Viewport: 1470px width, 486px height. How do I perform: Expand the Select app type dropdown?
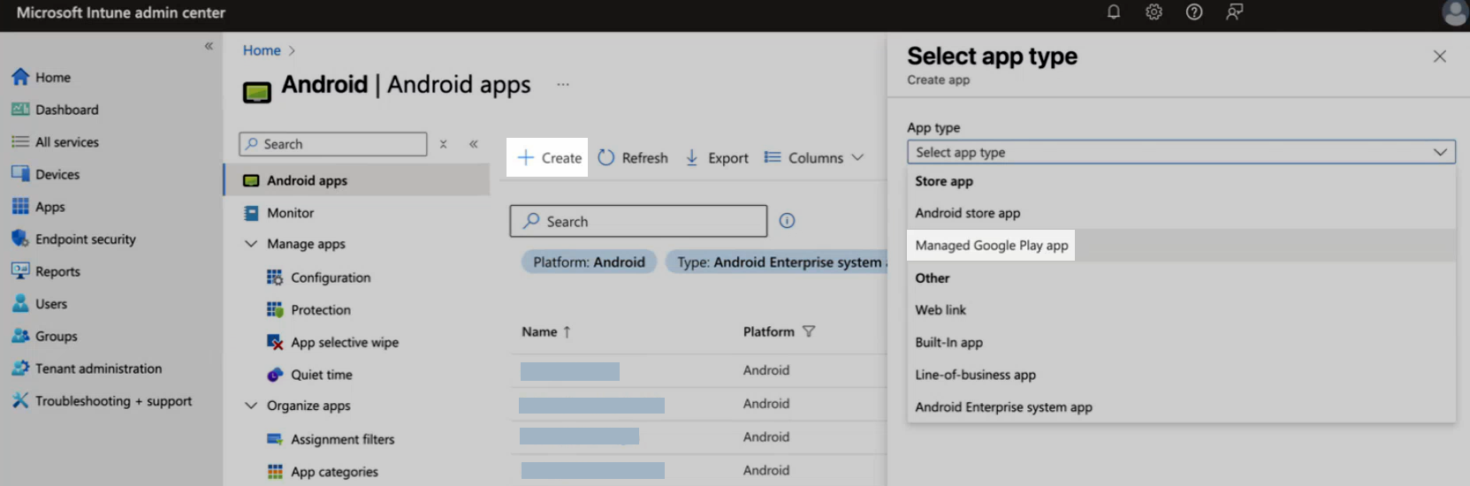[x=1180, y=152]
